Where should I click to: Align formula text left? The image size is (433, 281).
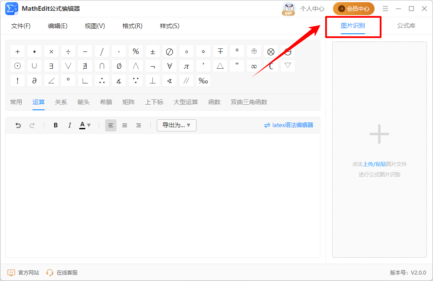111,125
